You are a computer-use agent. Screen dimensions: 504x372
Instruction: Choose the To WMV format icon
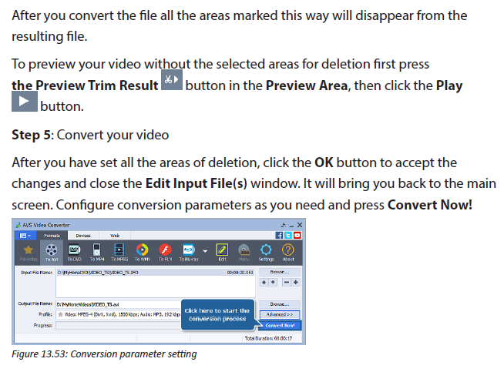pos(143,253)
